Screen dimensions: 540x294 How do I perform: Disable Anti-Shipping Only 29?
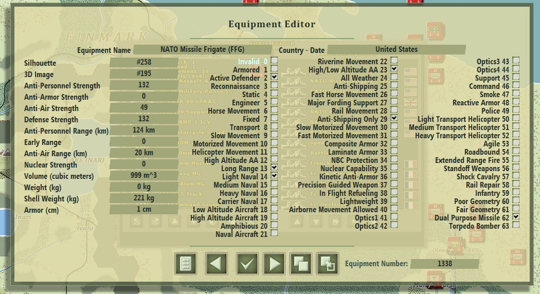(x=394, y=118)
